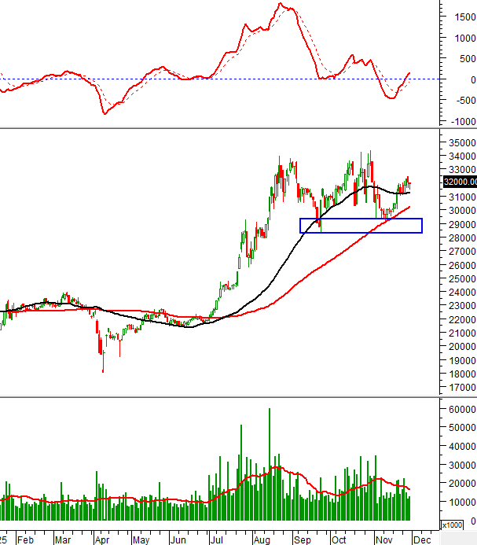Select the blue support zone rectangle
This screenshot has width=477, height=545.
tap(361, 226)
